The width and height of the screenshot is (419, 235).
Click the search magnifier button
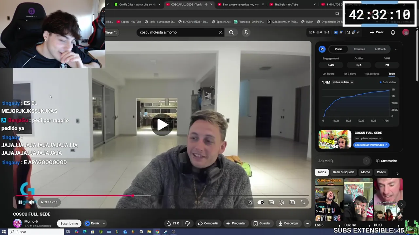231,32
